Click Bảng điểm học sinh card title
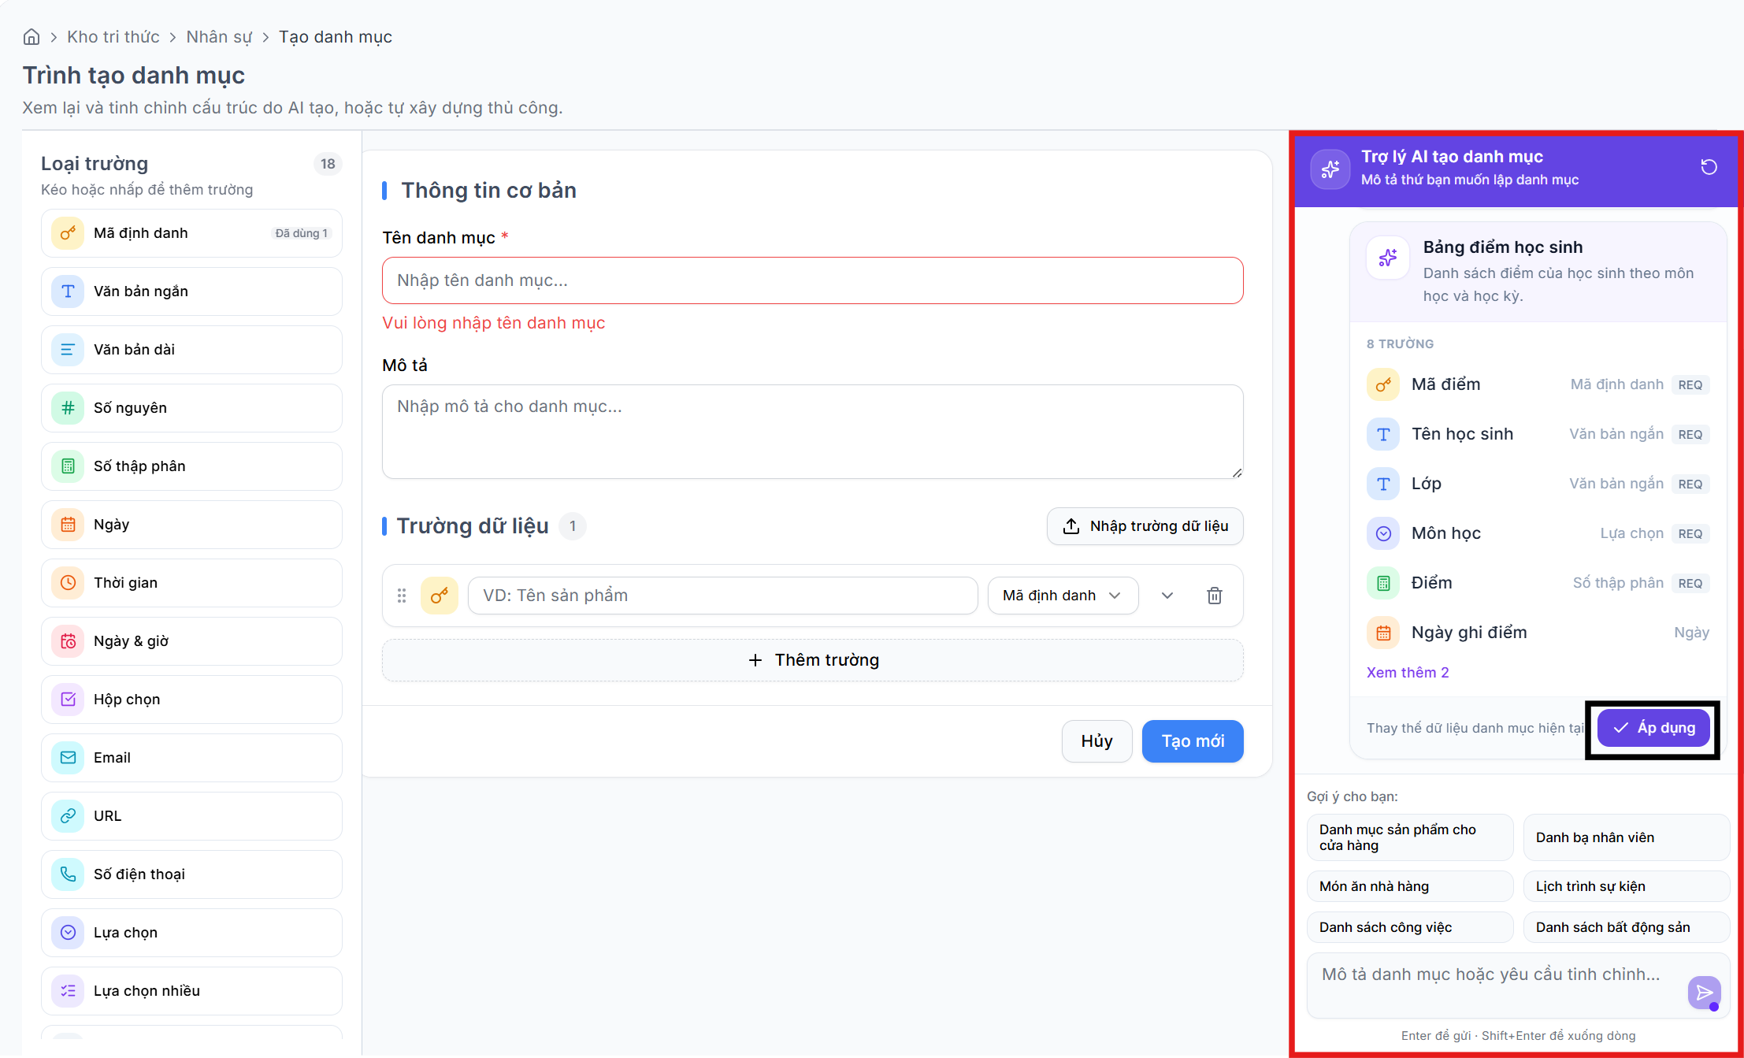This screenshot has height=1058, width=1744. 1502,247
